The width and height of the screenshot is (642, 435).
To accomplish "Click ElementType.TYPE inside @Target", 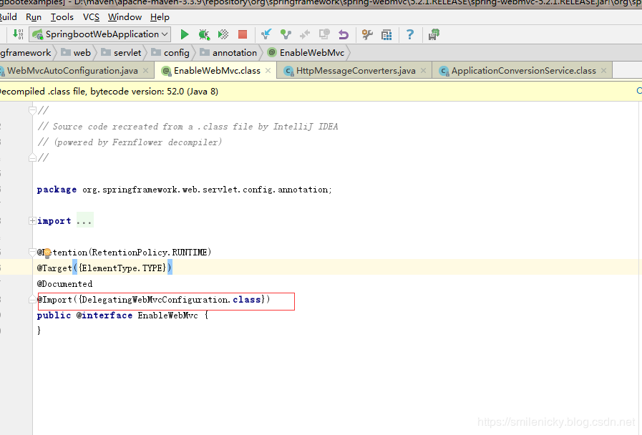I will point(122,268).
